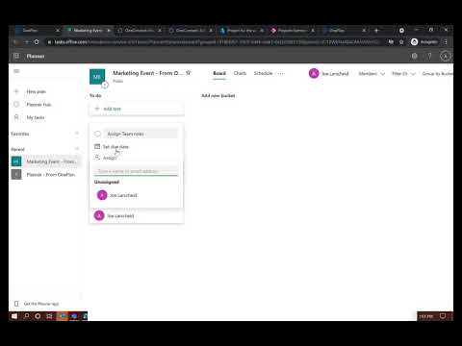
Task: Click Joe Lanzfield assignee row below the dropdown
Action: pyautogui.click(x=137, y=215)
